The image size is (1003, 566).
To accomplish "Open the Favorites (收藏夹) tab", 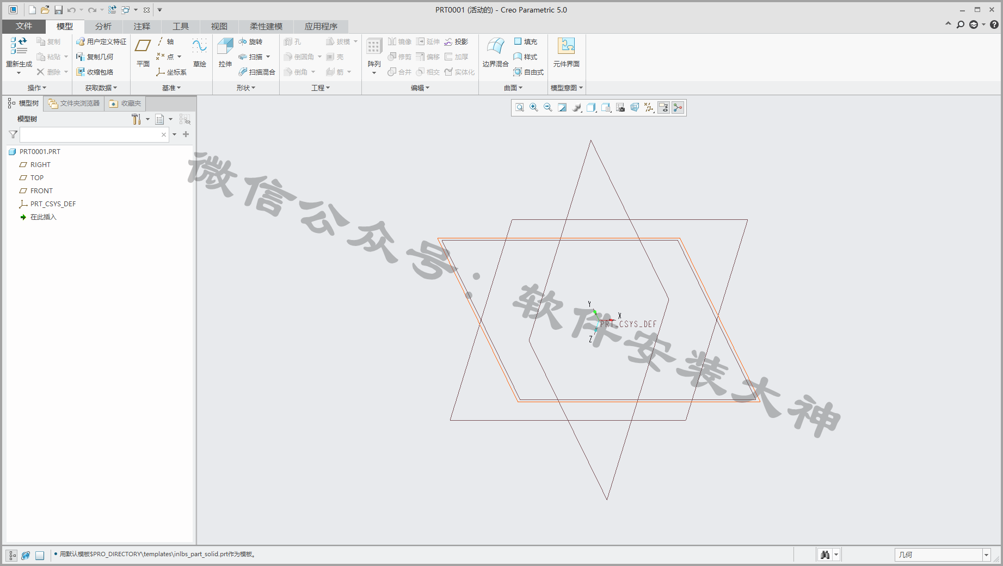I will pos(125,103).
